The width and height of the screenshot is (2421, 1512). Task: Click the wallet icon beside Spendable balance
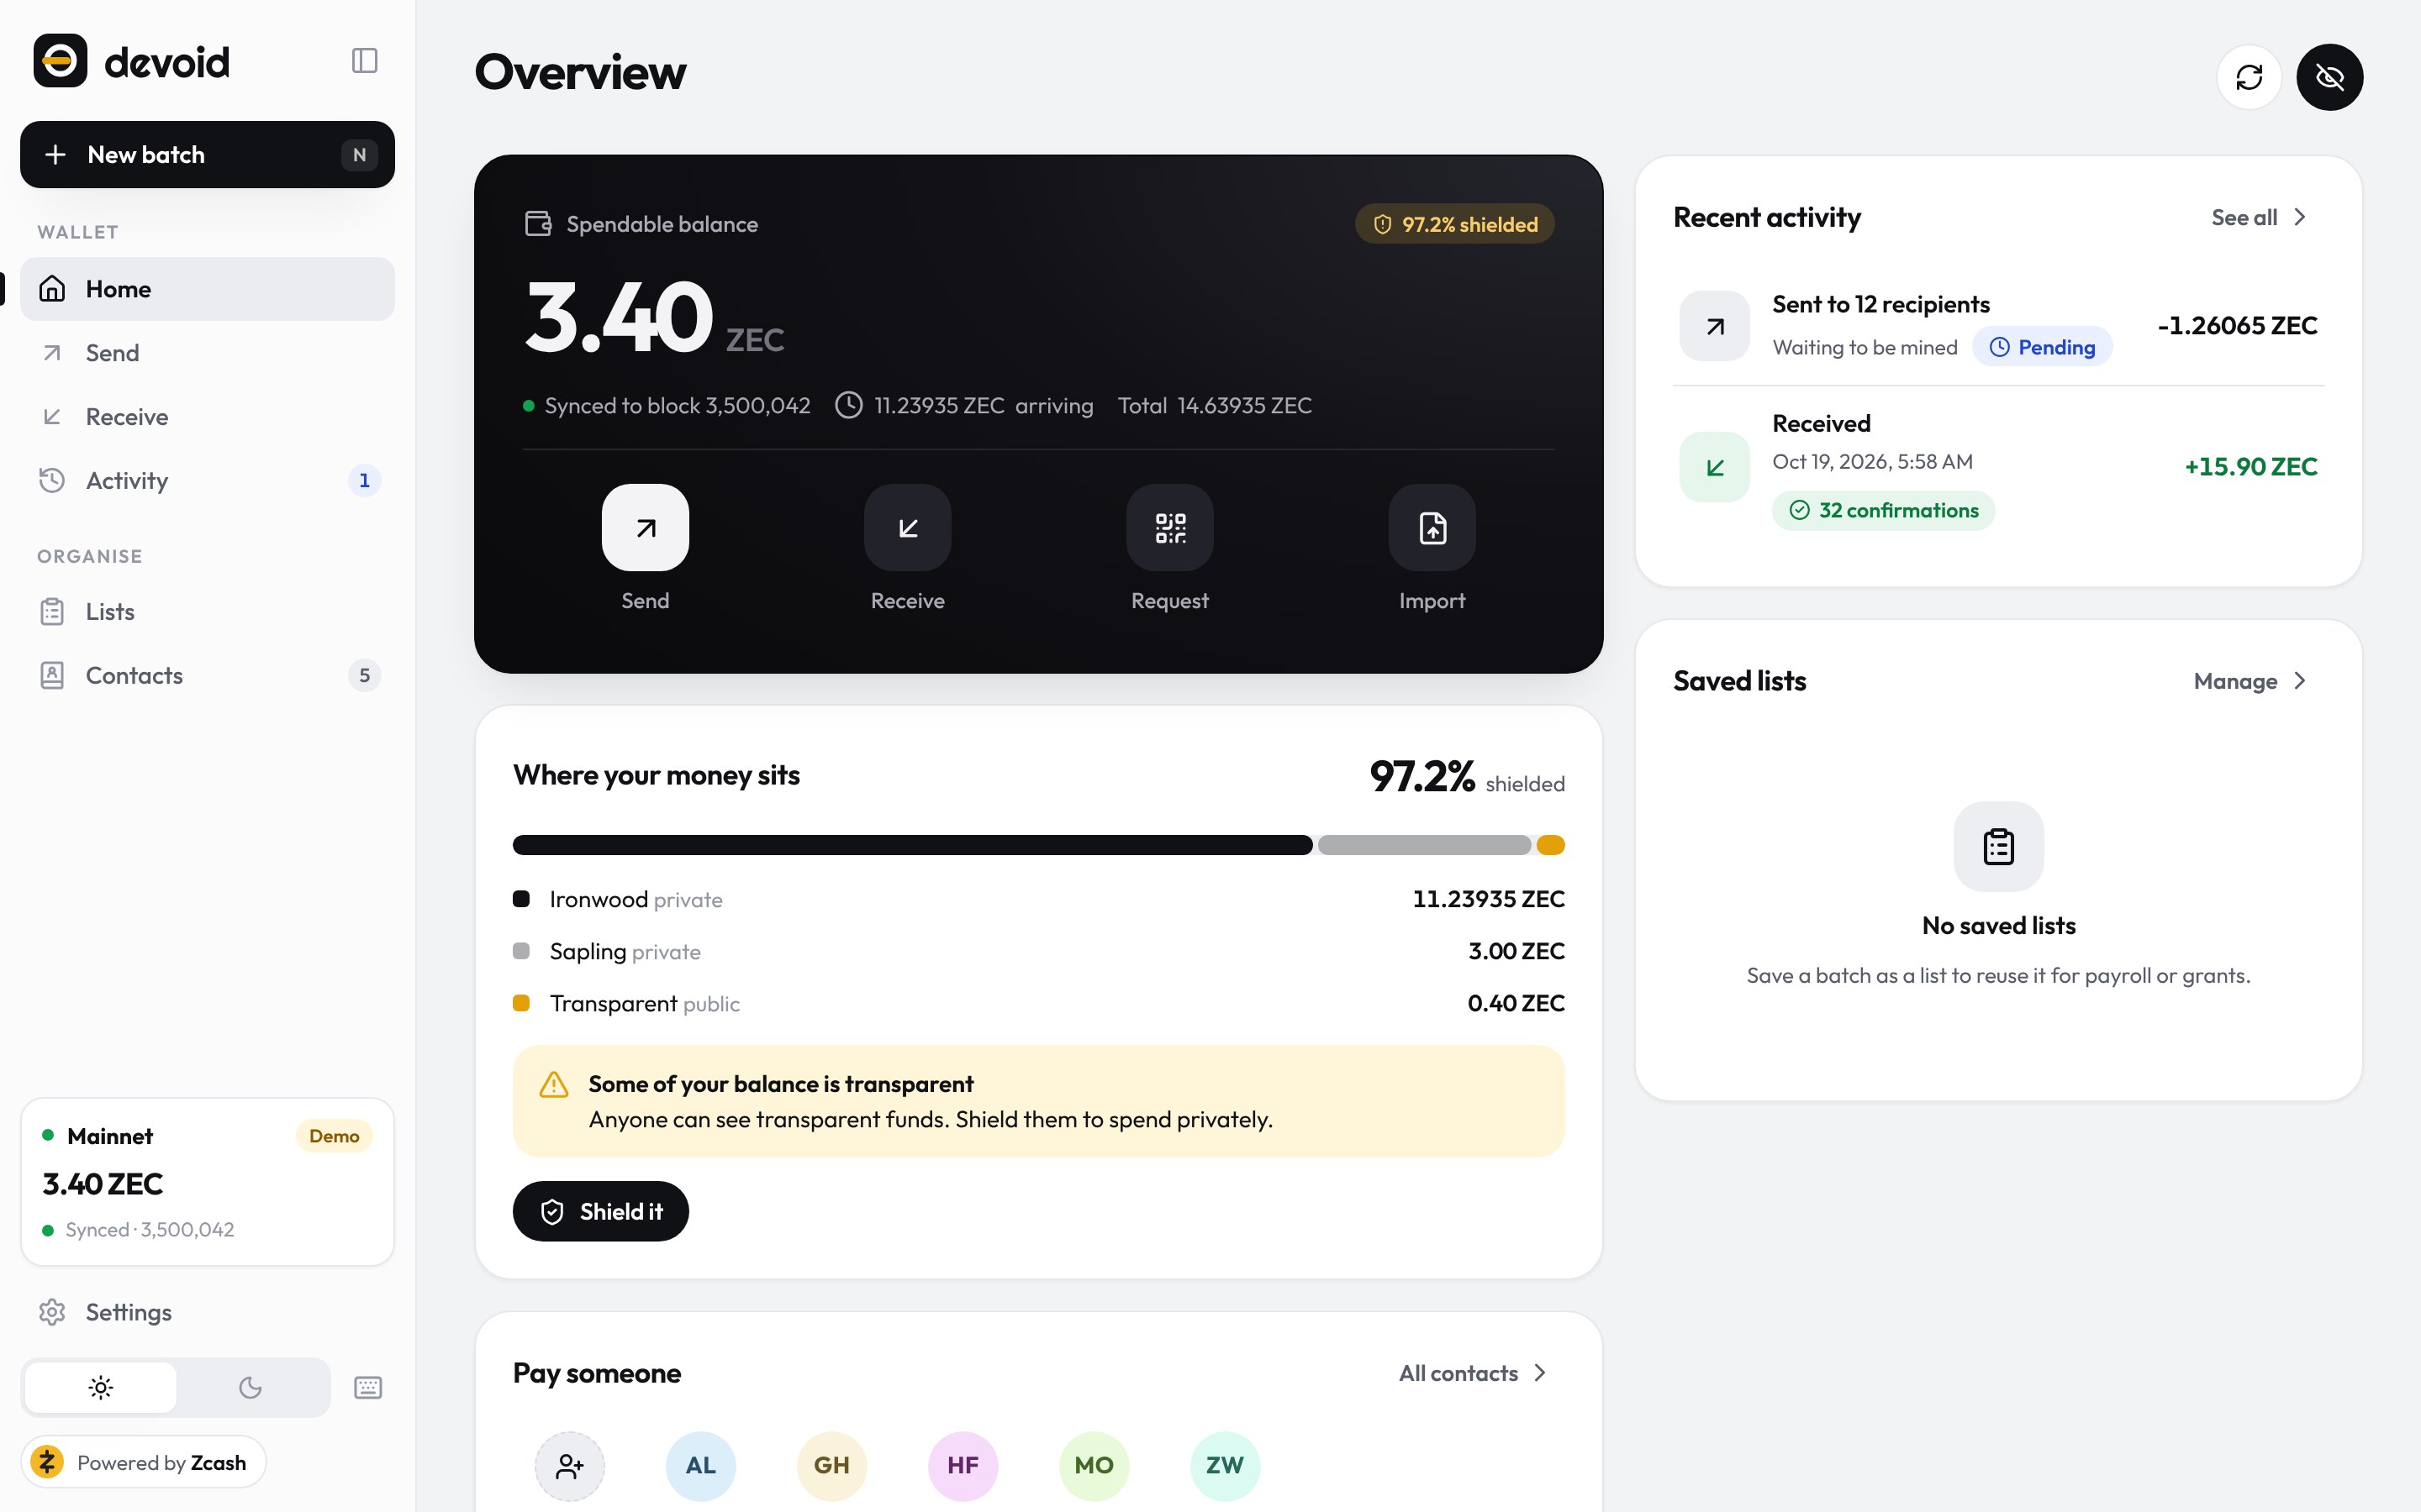pyautogui.click(x=538, y=224)
